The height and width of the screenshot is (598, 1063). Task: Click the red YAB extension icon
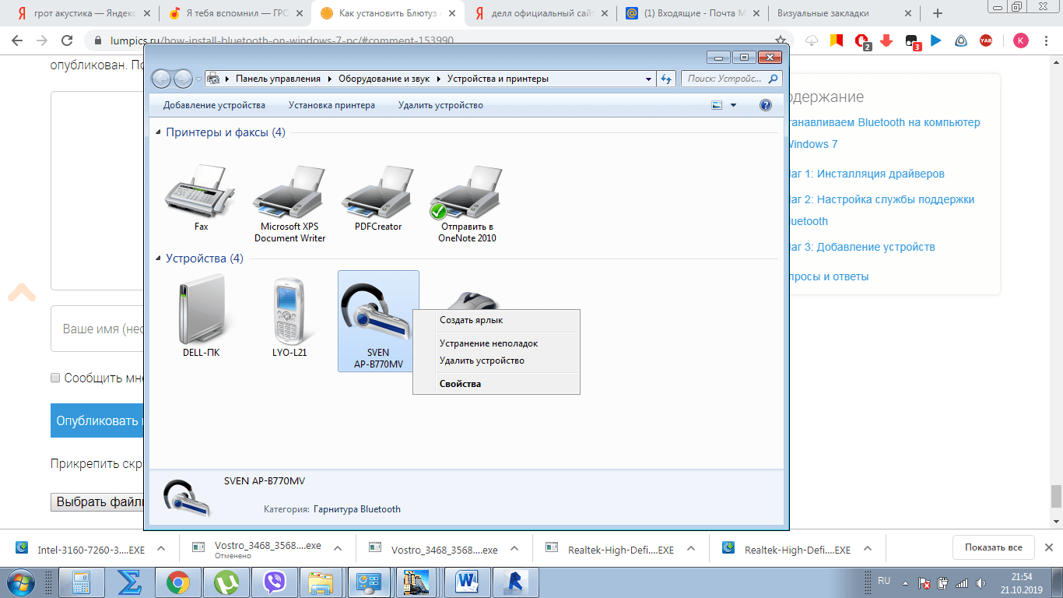click(x=986, y=40)
